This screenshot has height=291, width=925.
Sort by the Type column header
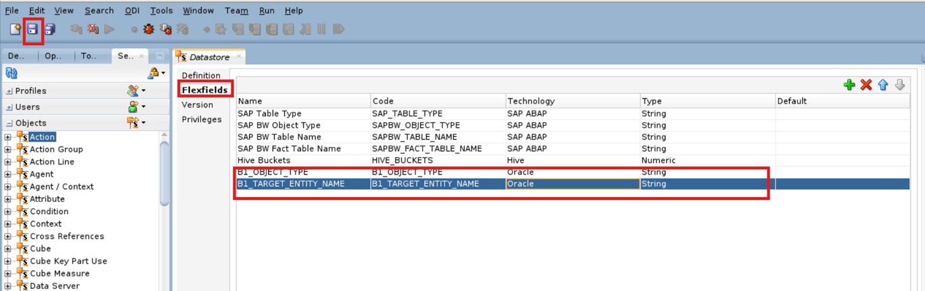coord(708,101)
